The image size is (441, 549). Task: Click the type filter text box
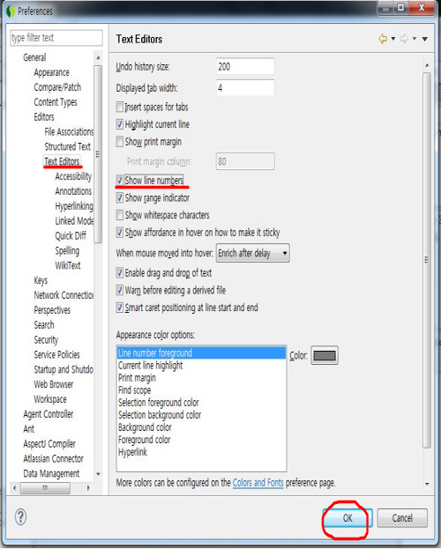(56, 38)
